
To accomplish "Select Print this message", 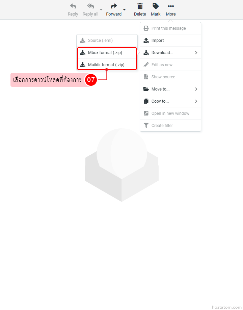I will 170,28.
